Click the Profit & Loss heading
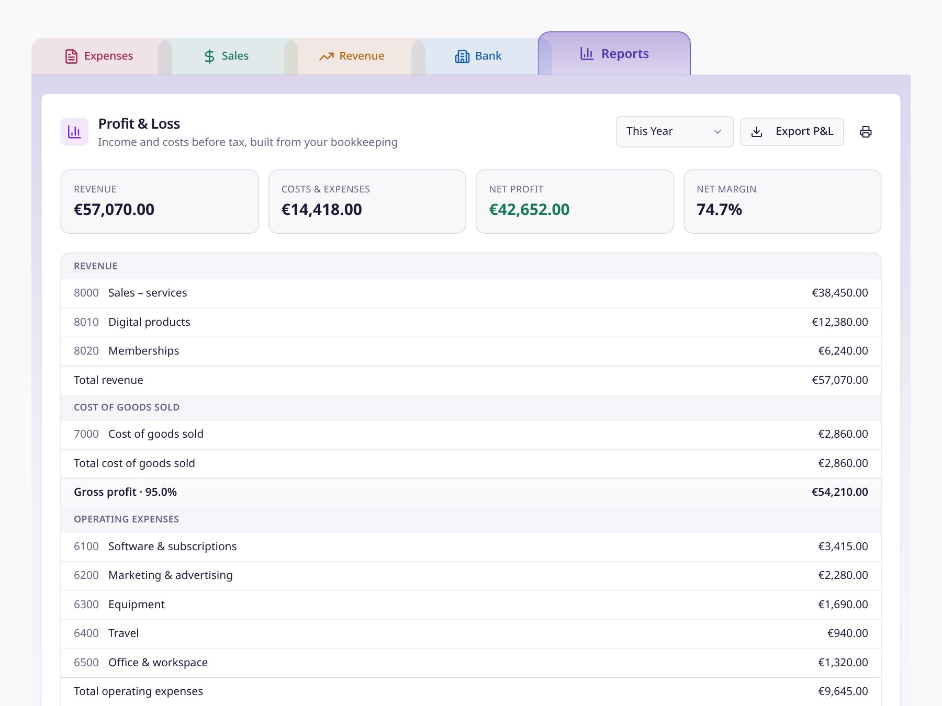The width and height of the screenshot is (942, 706). (139, 124)
